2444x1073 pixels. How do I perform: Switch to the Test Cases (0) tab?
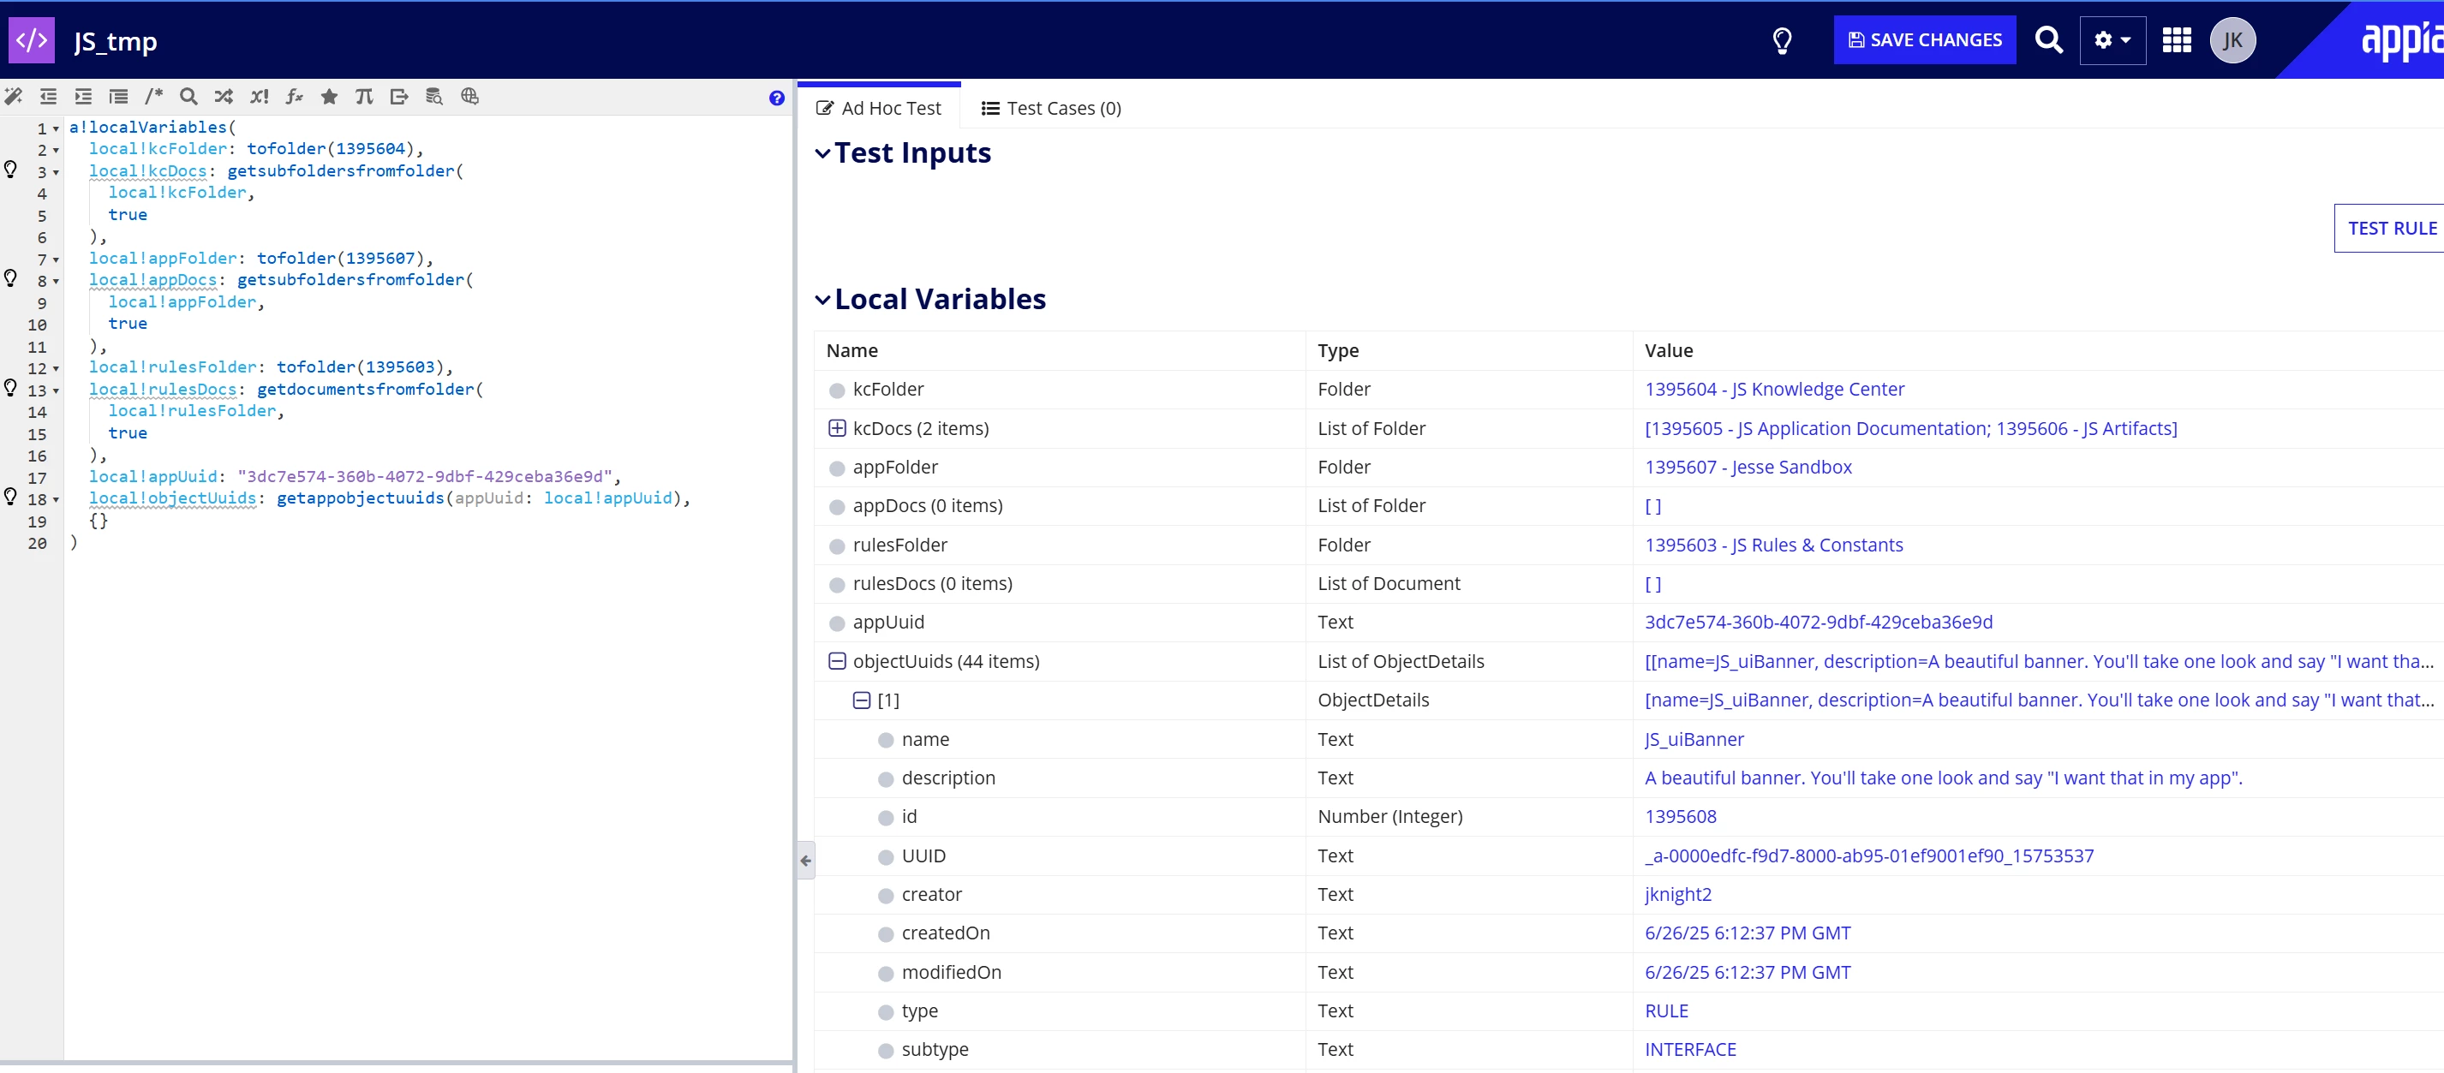coord(1050,108)
